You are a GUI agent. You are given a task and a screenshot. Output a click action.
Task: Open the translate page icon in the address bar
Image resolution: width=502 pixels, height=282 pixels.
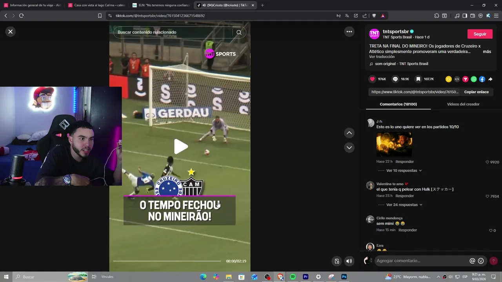[347, 16]
